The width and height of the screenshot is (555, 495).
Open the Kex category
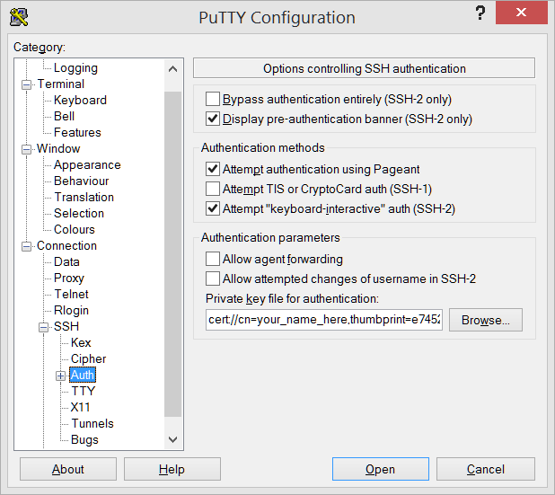(x=81, y=343)
